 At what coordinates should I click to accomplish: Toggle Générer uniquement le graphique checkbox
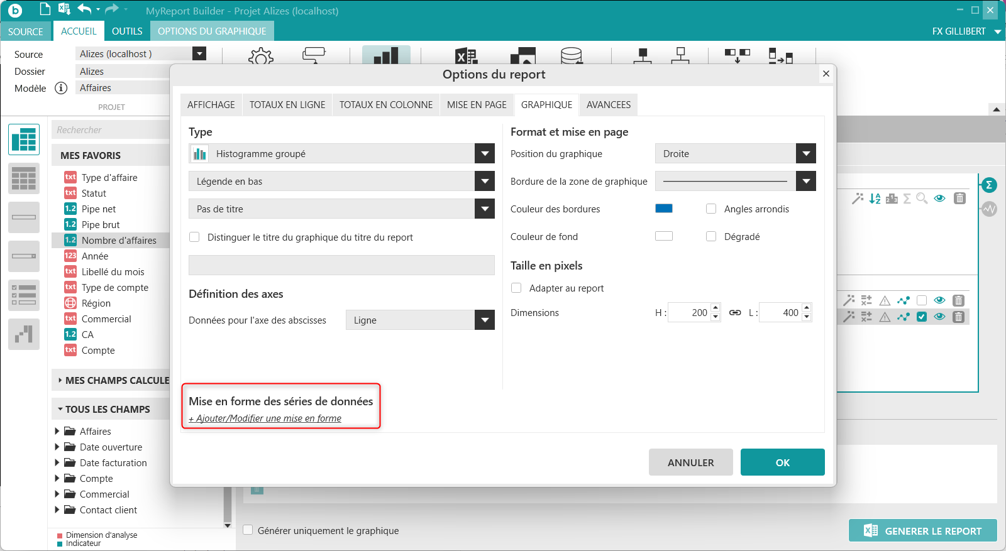coord(248,530)
